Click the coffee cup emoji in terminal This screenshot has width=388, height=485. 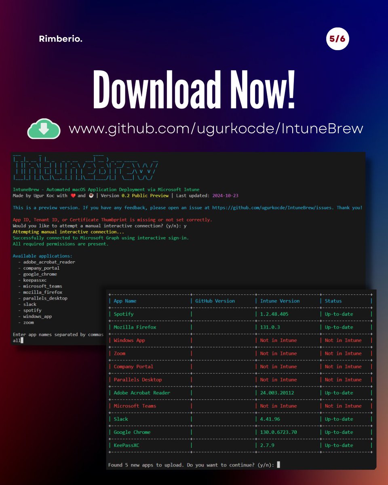click(x=91, y=196)
